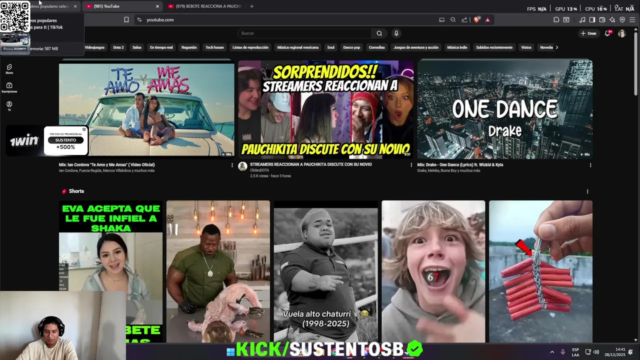Image resolution: width=640 pixels, height=360 pixels.
Task: Open Suscripciones in the YouTube sidebar
Action: [9, 87]
